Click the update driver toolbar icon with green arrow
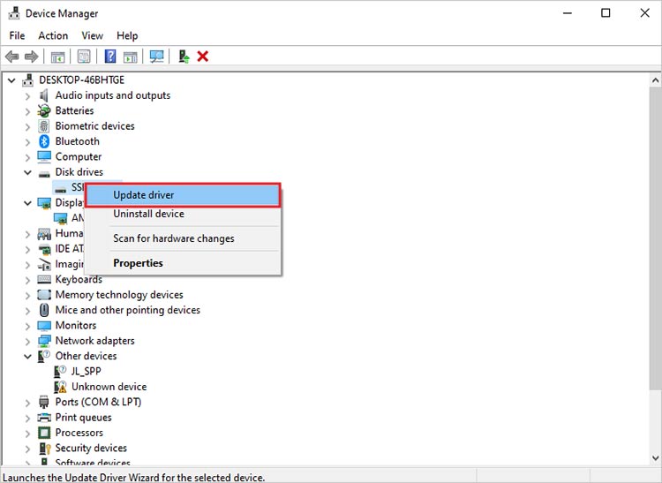The width and height of the screenshot is (662, 483). [x=184, y=57]
